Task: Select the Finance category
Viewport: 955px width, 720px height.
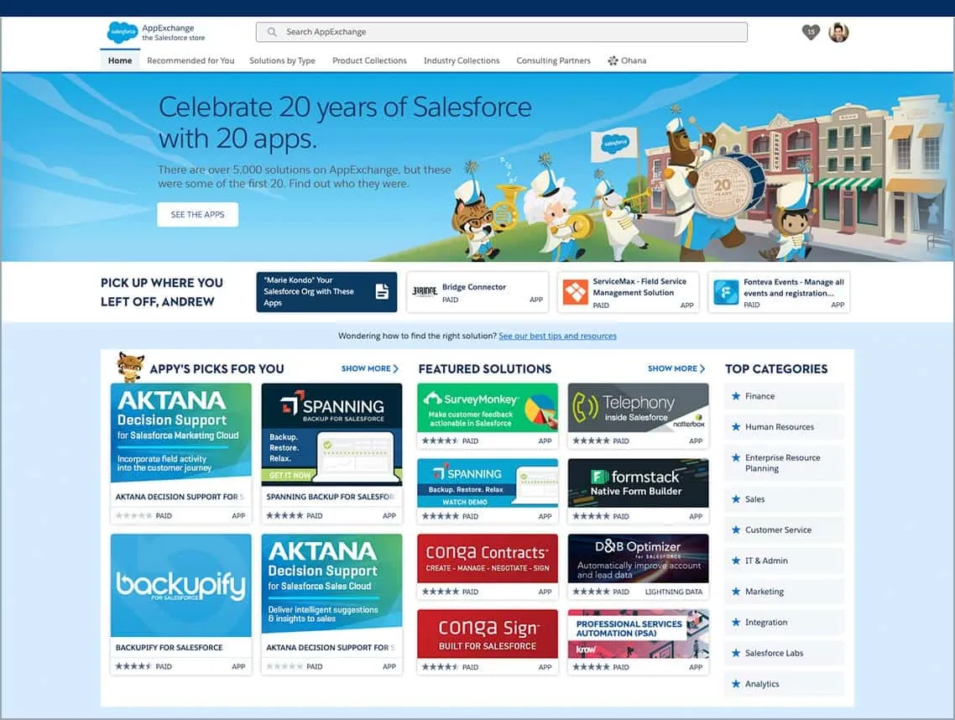Action: (x=759, y=396)
